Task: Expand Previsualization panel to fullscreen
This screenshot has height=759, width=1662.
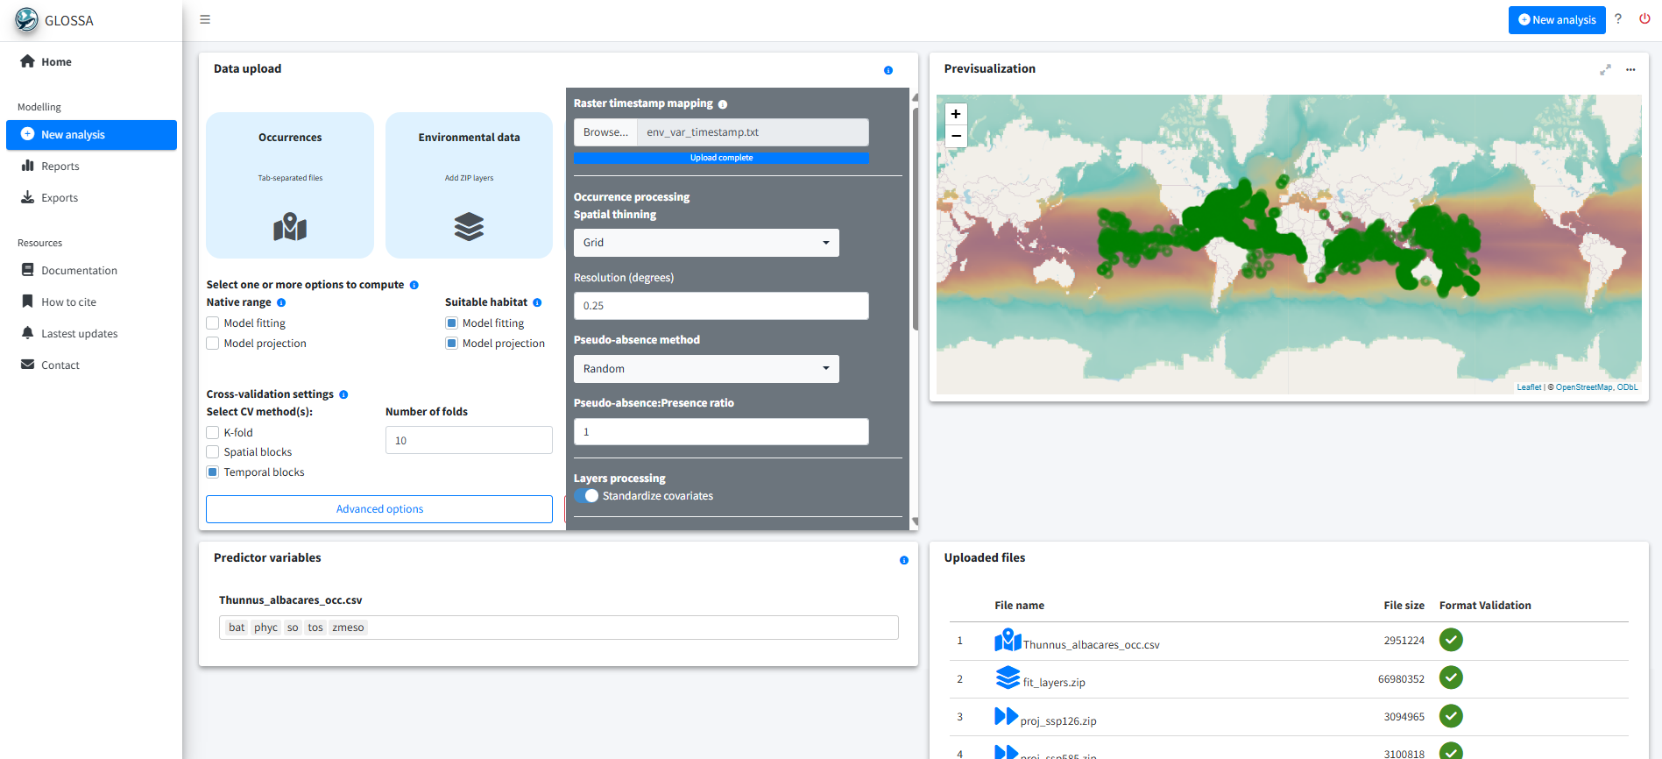Action: click(1605, 69)
